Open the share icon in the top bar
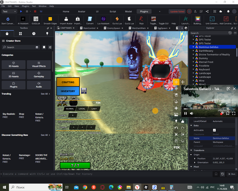Viewport: 238px width, 191px height. pos(207,11)
